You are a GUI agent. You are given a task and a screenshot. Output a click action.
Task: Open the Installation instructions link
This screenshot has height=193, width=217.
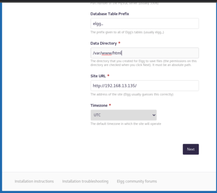[34, 181]
